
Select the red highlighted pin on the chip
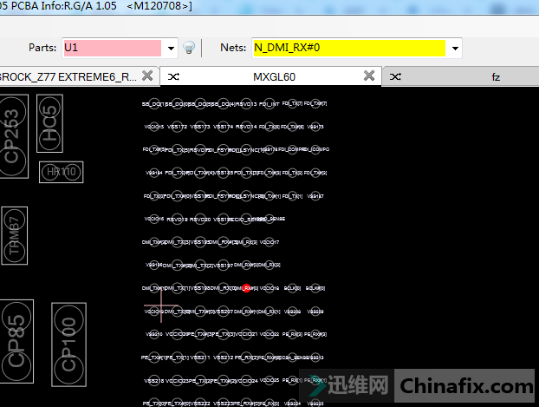pos(247,288)
